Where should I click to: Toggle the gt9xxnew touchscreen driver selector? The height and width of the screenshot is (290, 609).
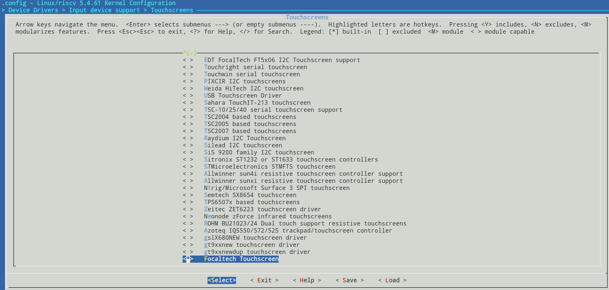pos(188,245)
